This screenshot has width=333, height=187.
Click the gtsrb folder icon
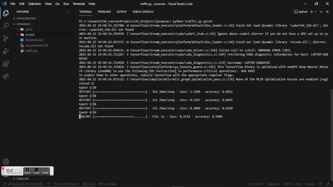[x=22, y=29]
